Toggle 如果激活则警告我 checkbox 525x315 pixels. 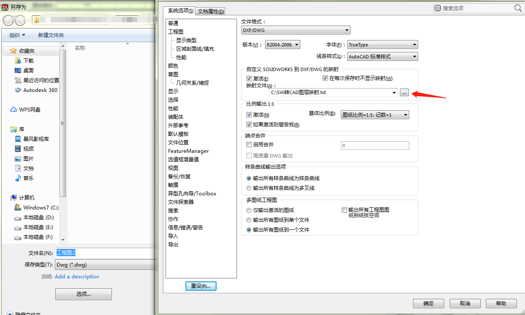click(249, 125)
